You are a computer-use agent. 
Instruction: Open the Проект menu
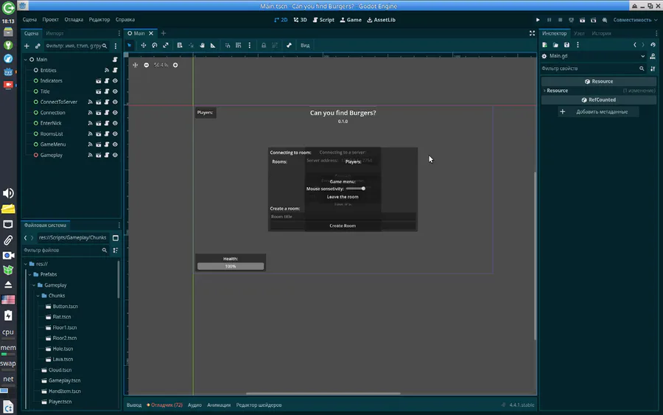tap(50, 19)
